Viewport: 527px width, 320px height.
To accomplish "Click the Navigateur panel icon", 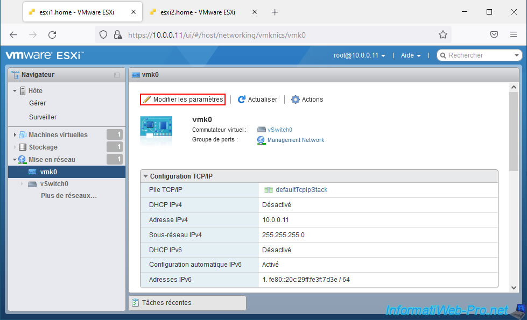I will click(x=15, y=75).
